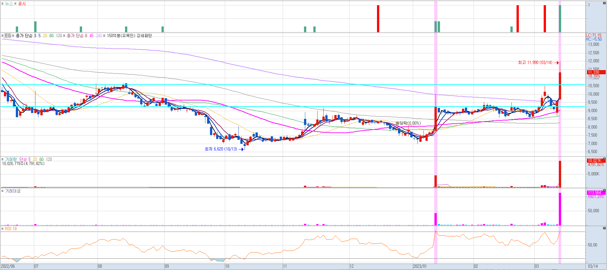
Task: Close the news/disclosure pane at top
Action: pos(604,3)
